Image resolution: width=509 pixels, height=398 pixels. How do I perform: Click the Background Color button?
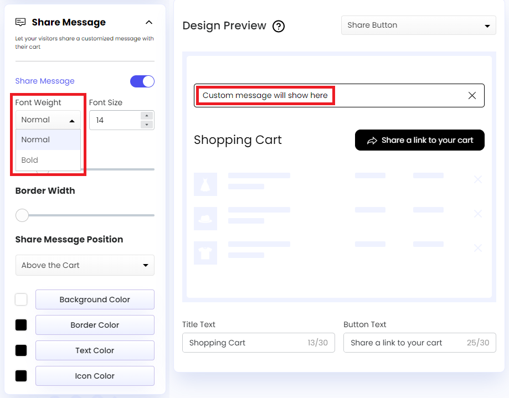(x=94, y=299)
